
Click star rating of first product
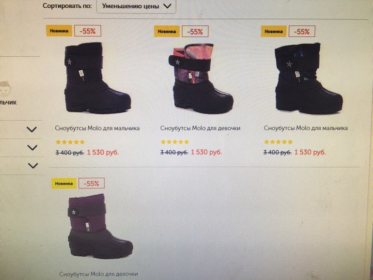70,142
